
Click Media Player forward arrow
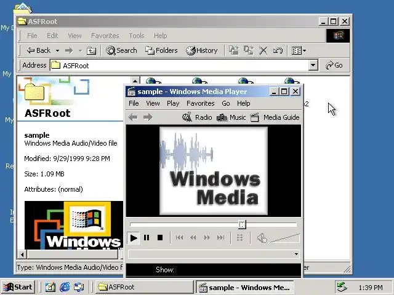coord(148,117)
